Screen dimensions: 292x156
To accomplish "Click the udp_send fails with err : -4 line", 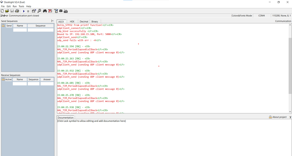I will tap(79, 40).
